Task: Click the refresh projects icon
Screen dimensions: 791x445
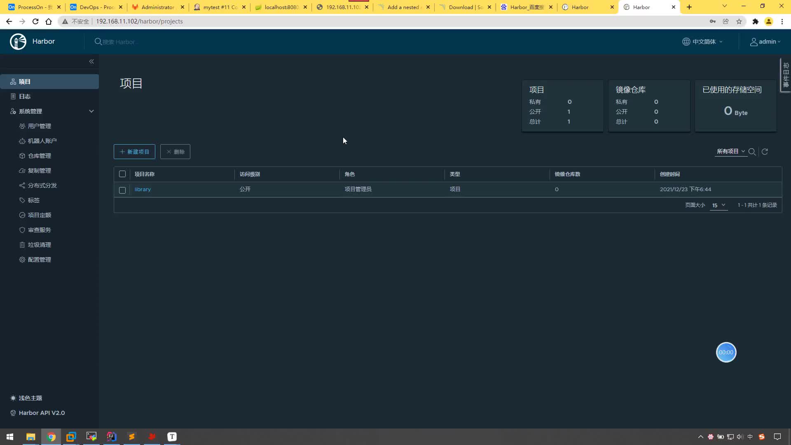Action: pos(765,152)
